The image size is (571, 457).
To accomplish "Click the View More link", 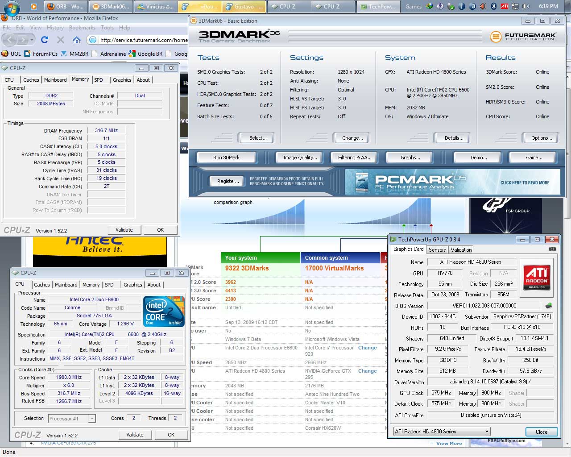I will (x=449, y=443).
